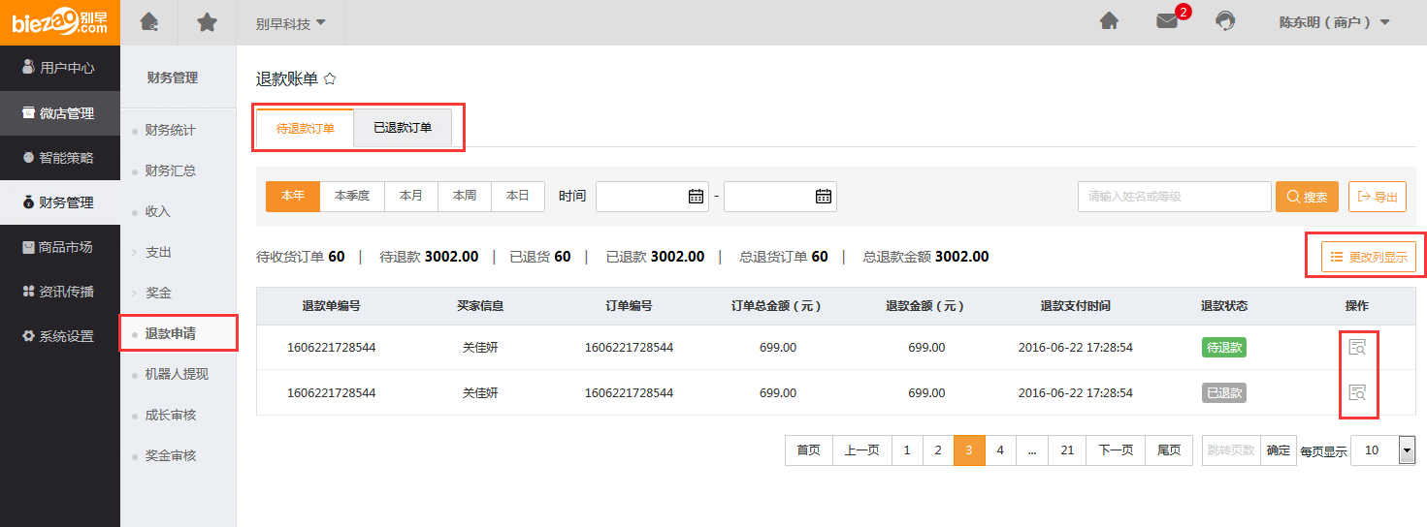Click the star favorites icon in top bar

tap(207, 21)
